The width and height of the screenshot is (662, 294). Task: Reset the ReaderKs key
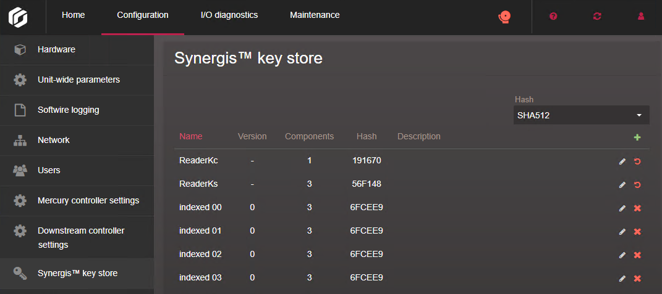click(637, 185)
